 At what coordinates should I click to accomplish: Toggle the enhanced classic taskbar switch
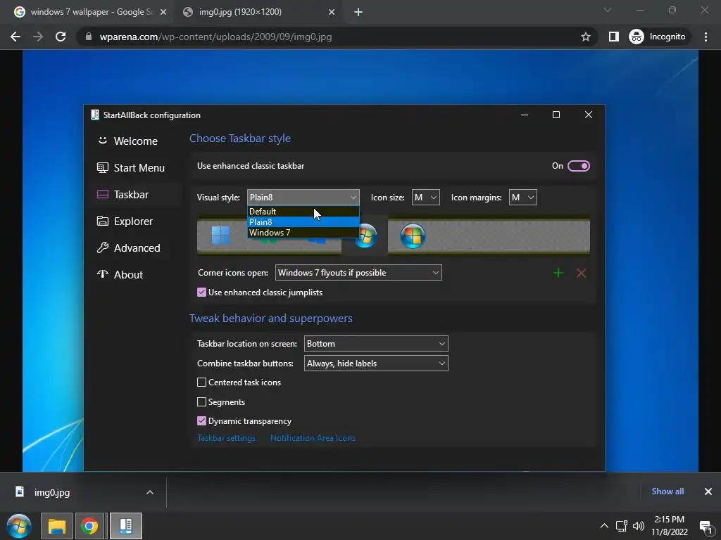[579, 166]
